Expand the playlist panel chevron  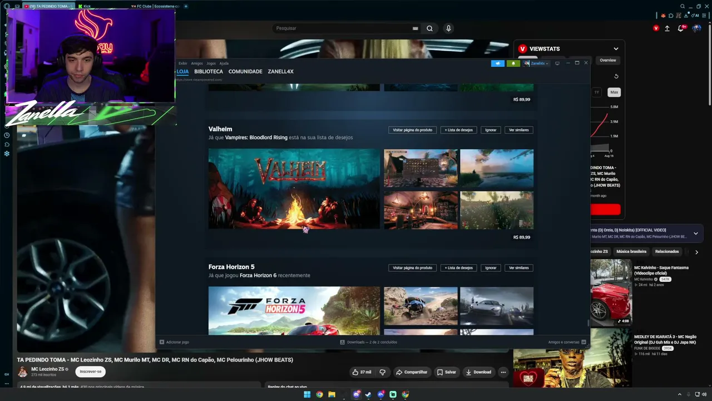[695, 234]
